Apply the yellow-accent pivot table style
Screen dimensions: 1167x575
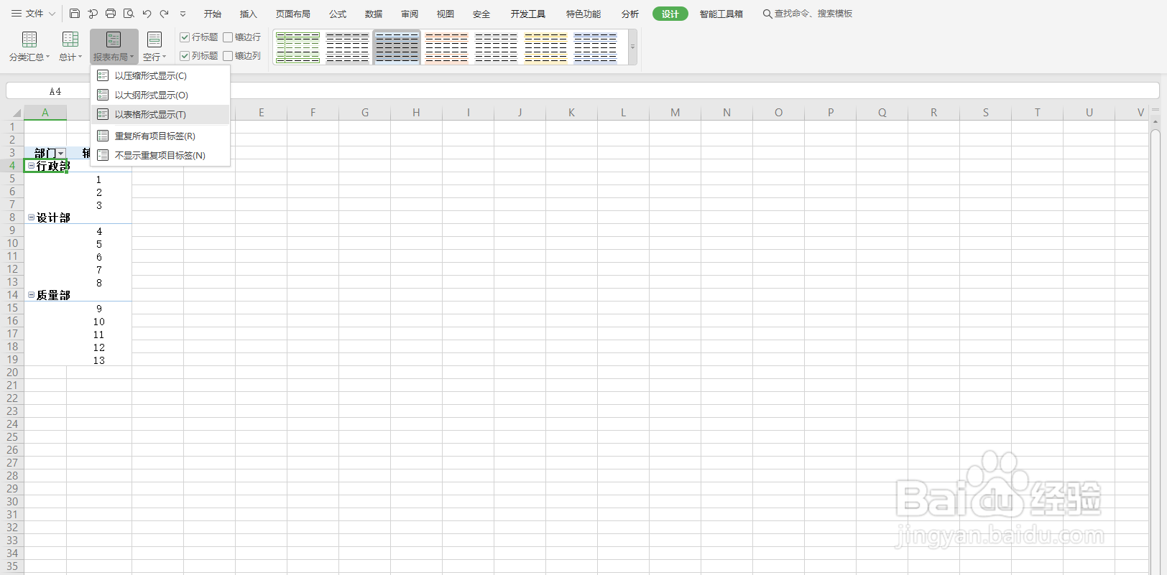[545, 47]
